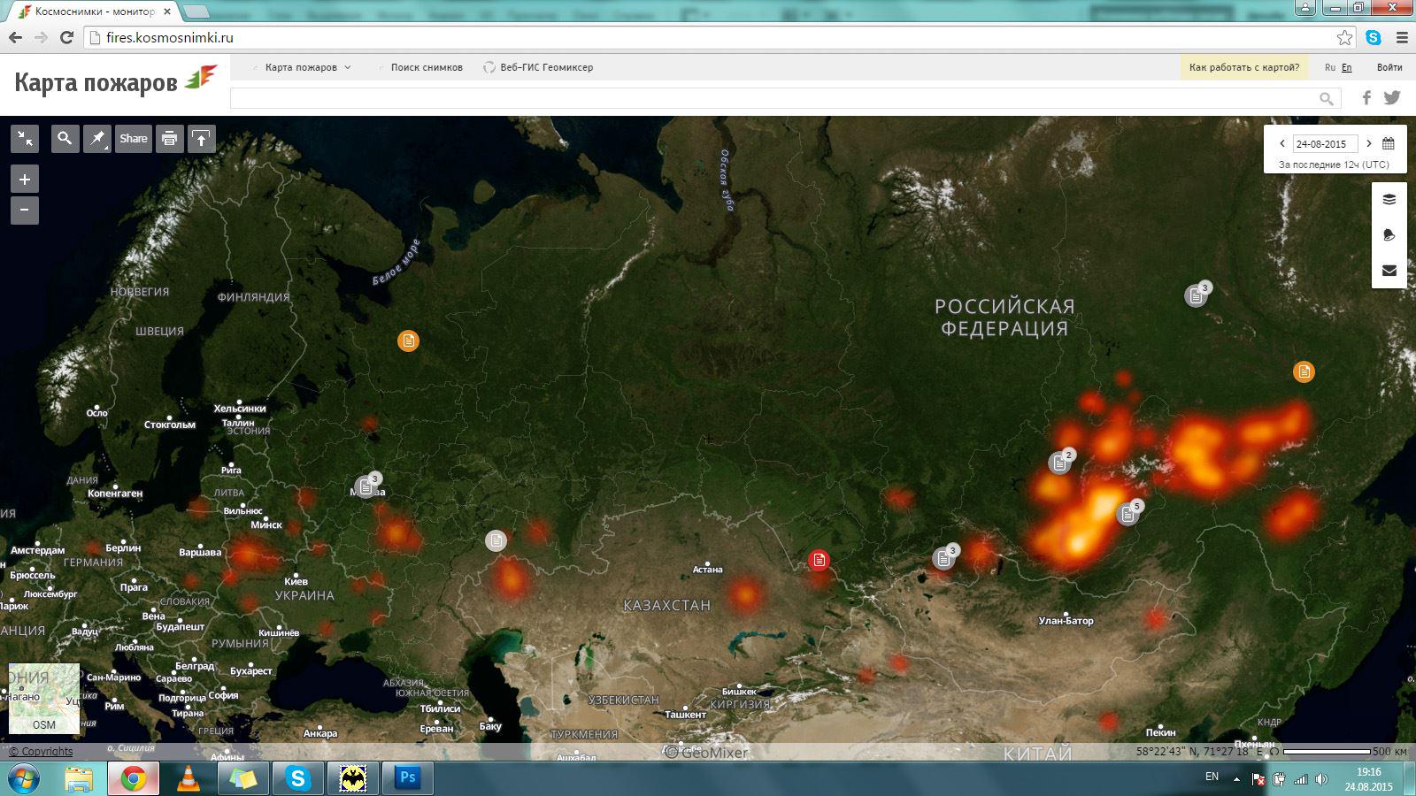Click the Share button on the map toolbar
The width and height of the screenshot is (1416, 796).
(x=134, y=139)
